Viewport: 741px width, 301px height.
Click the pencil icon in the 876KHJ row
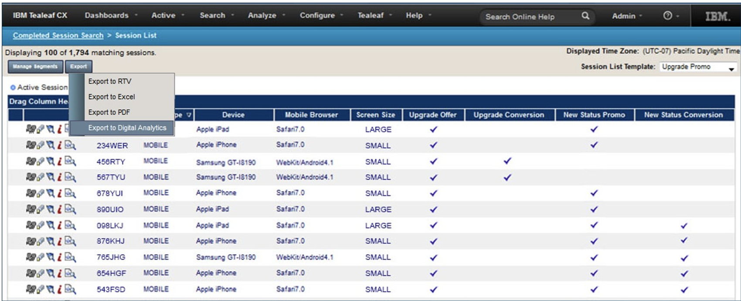[41, 241]
